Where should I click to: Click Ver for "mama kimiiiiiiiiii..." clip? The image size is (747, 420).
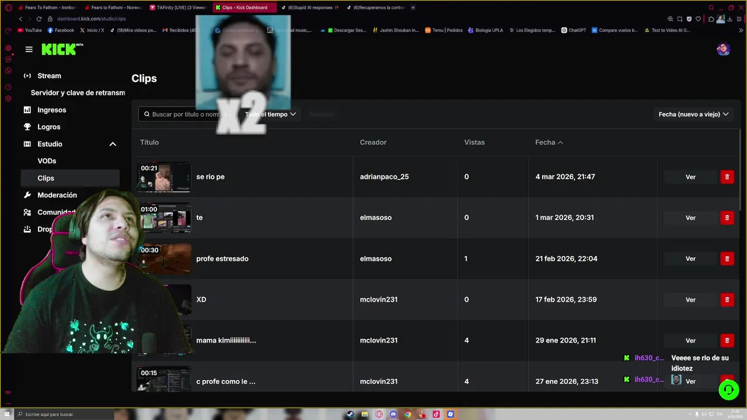point(690,340)
